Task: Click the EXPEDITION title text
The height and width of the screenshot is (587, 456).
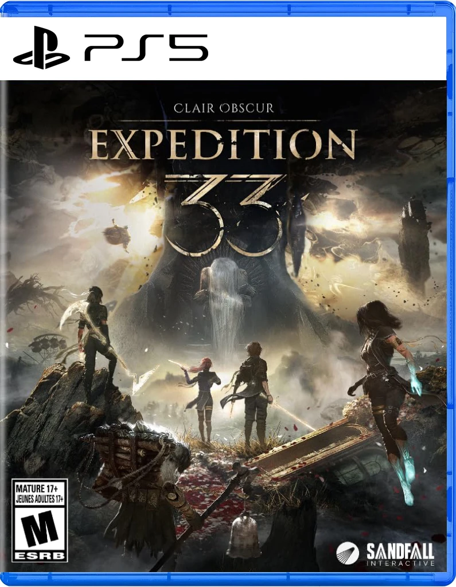Action: tap(223, 145)
